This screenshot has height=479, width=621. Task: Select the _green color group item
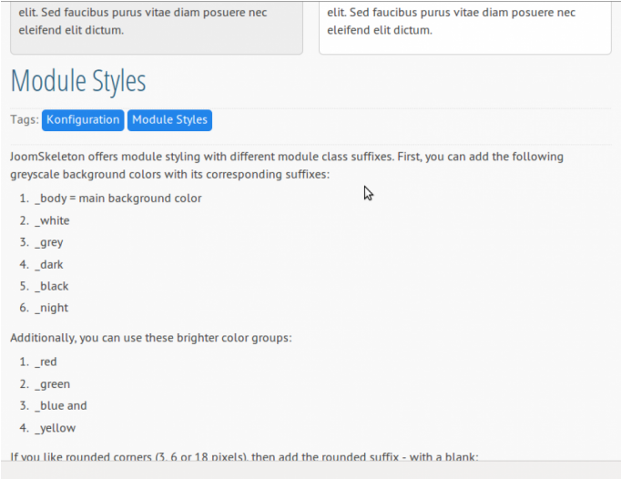click(x=53, y=384)
